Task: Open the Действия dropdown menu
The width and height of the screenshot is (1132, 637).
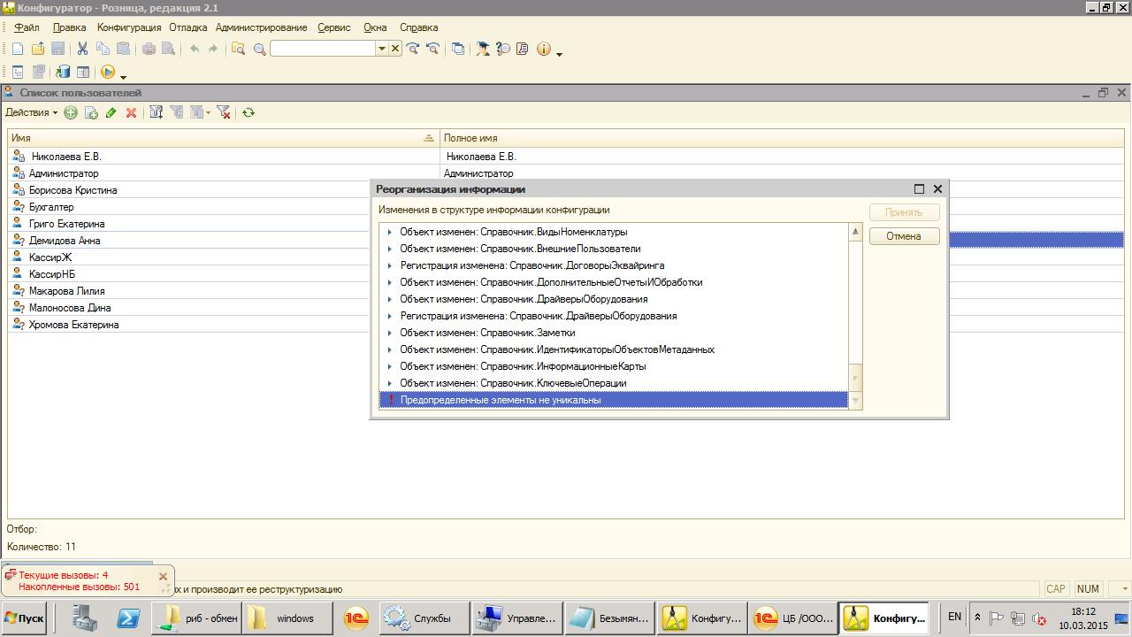Action: point(31,112)
